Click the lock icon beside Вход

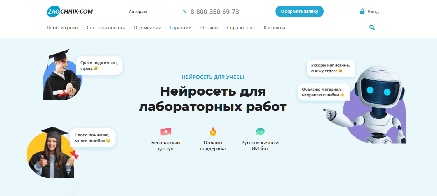click(362, 12)
